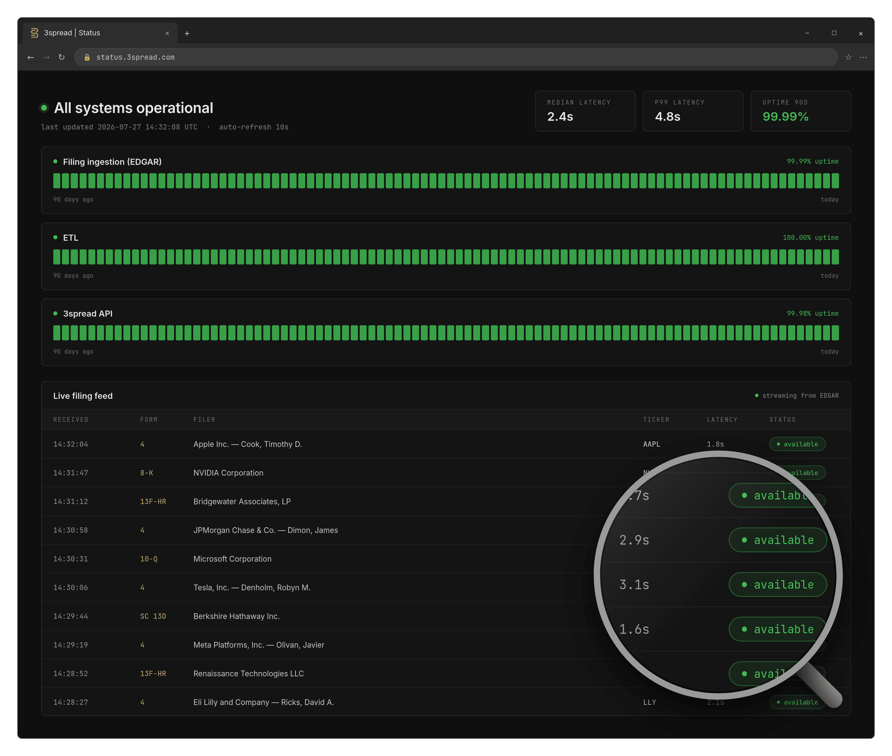
Task: Sort by the FILER column header
Action: 204,420
